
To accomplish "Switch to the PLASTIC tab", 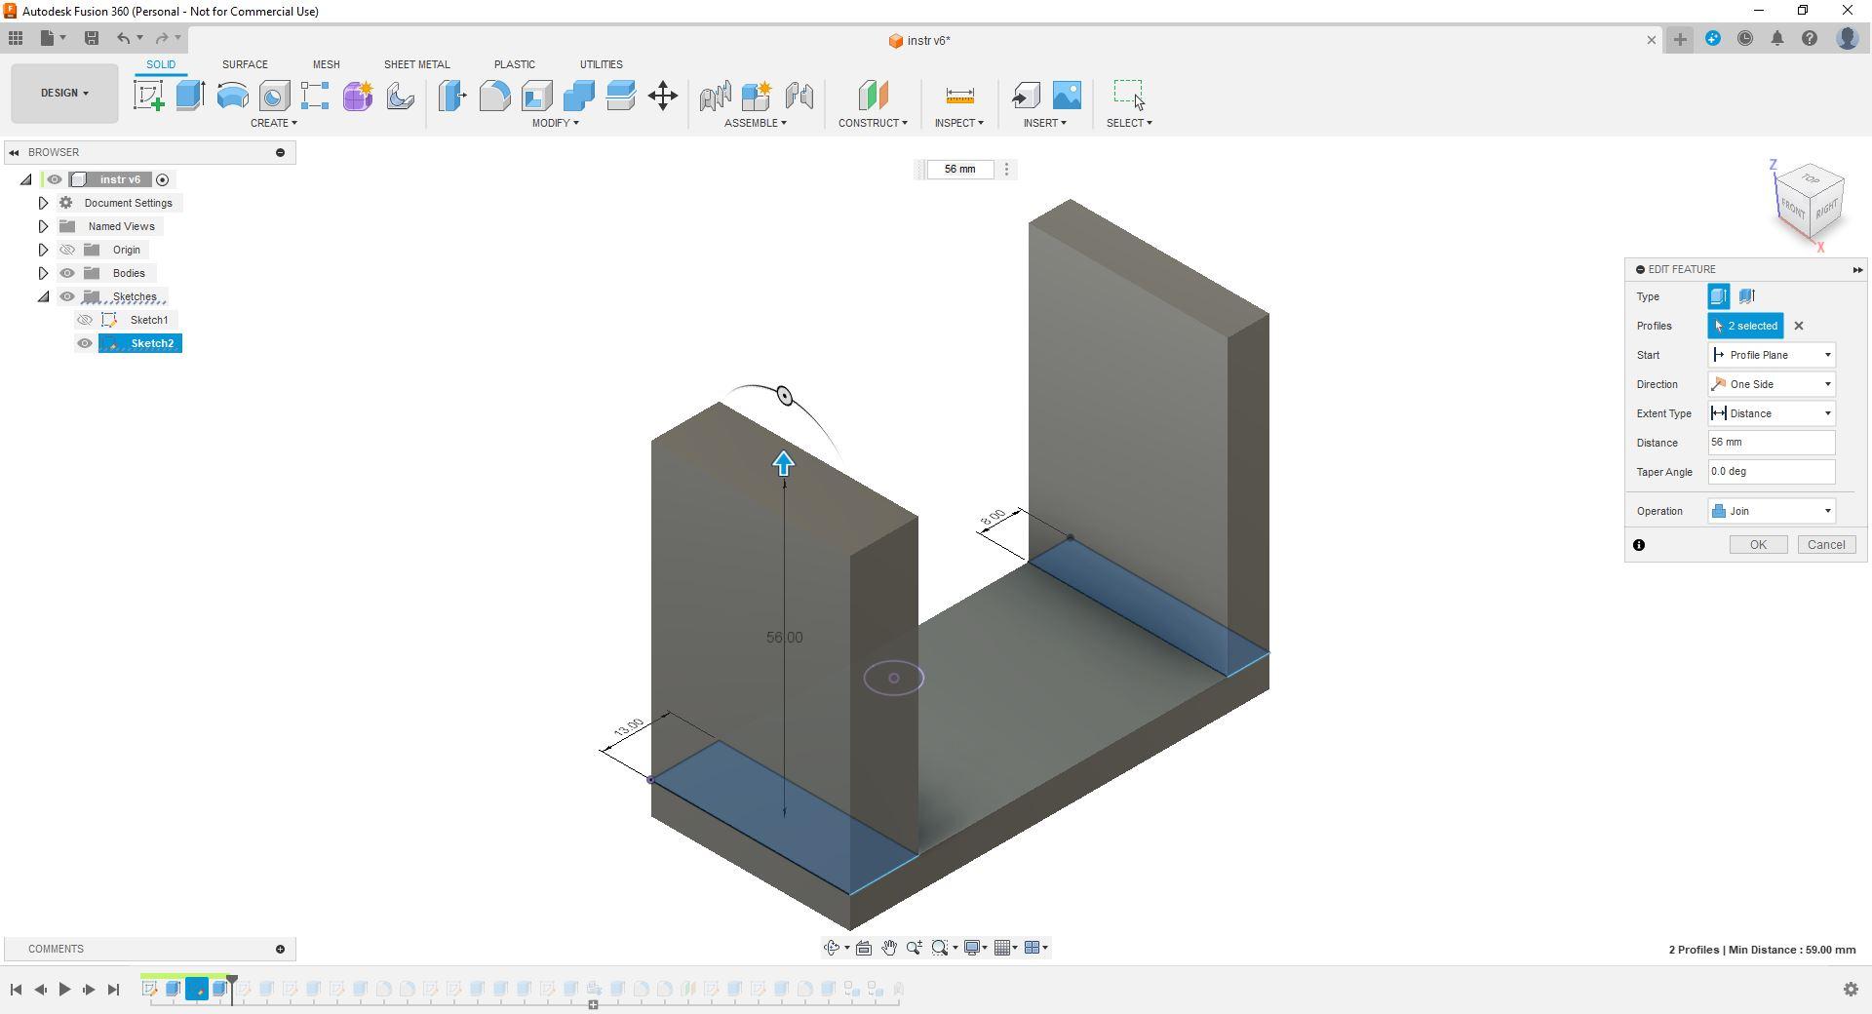I will pos(514,64).
